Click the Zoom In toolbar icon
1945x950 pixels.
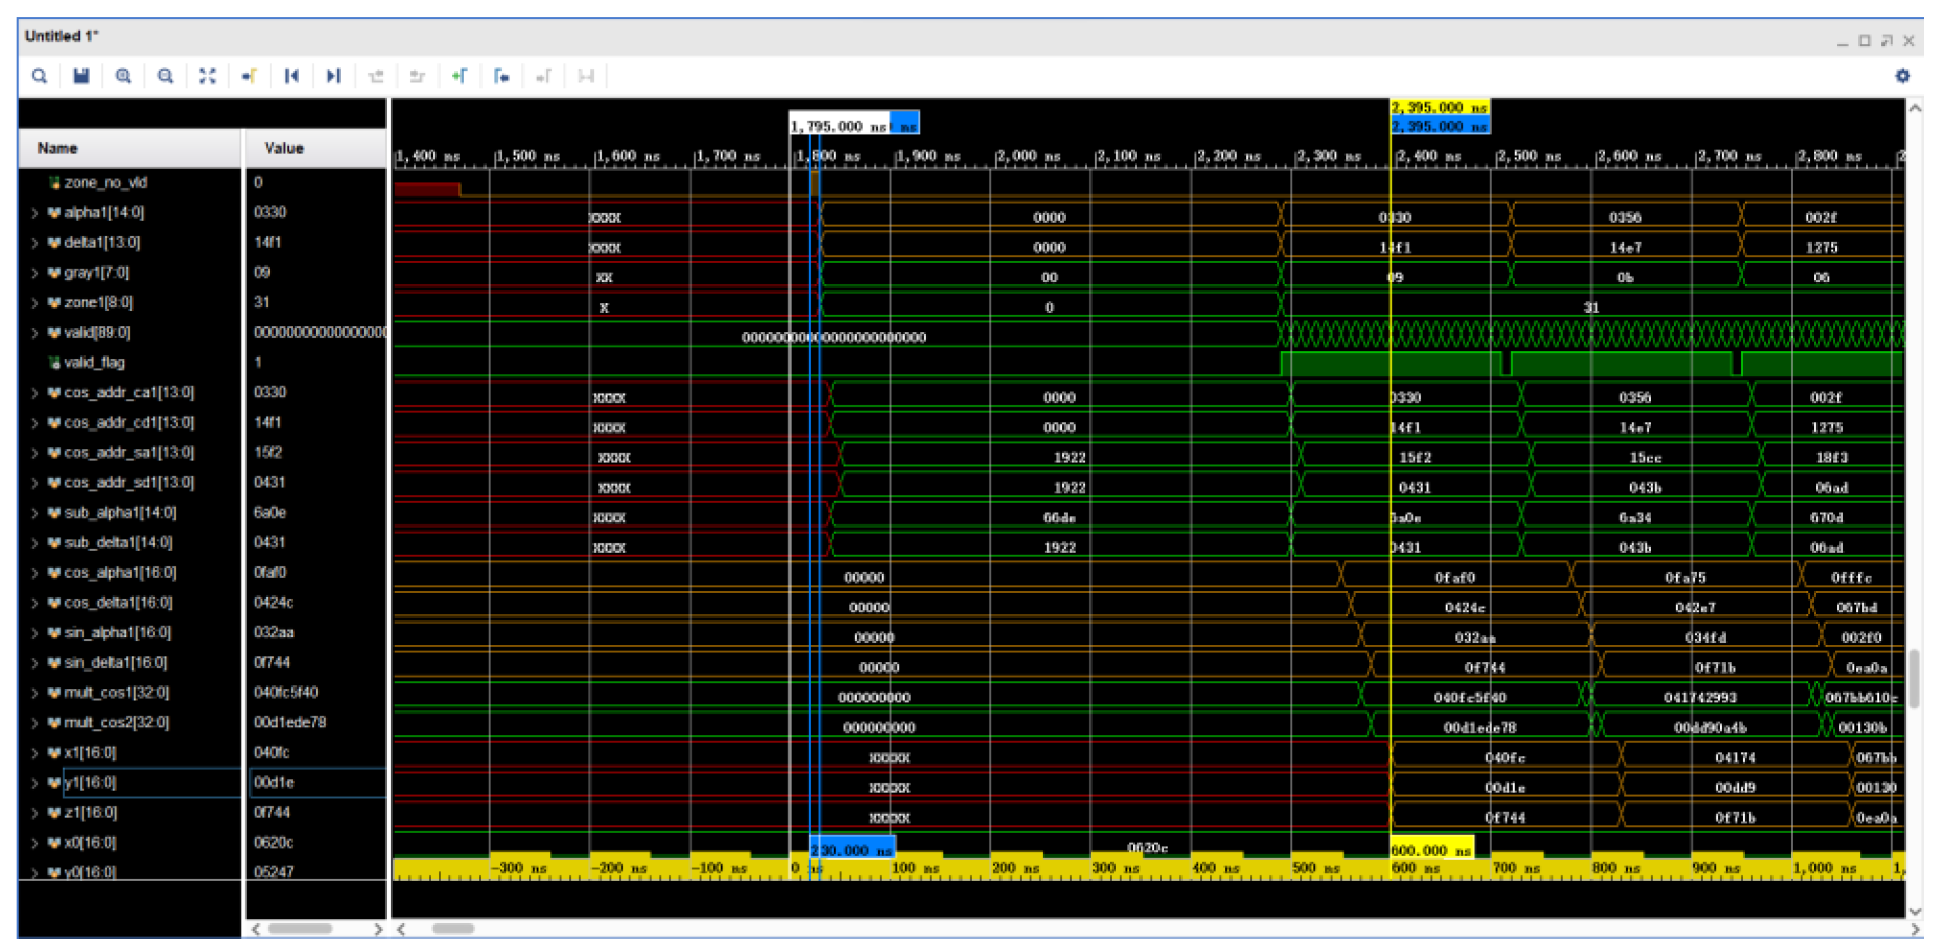pyautogui.click(x=123, y=76)
